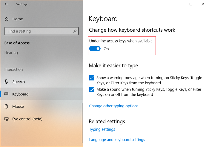Click the Home icon in sidebar
Image resolution: width=209 pixels, height=147 pixels.
click(x=7, y=19)
